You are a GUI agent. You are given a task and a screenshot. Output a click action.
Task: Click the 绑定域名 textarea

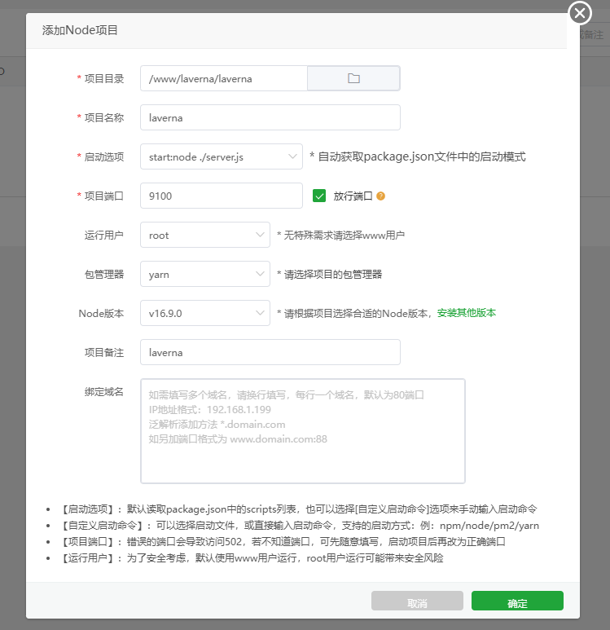pyautogui.click(x=303, y=431)
